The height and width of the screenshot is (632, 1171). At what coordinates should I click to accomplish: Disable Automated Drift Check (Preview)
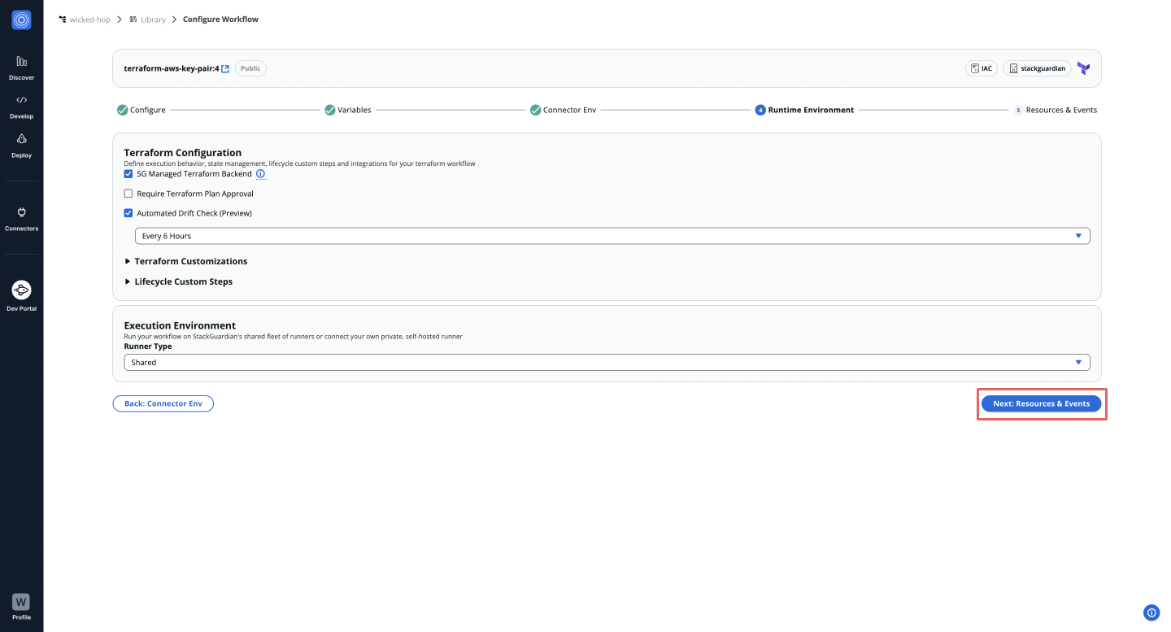pyautogui.click(x=128, y=212)
